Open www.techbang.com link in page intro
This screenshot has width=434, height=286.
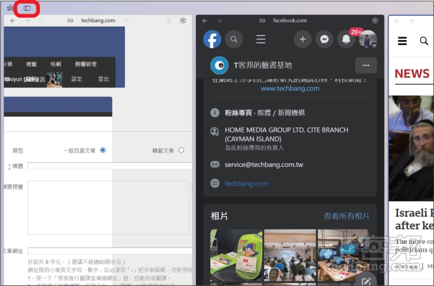pyautogui.click(x=290, y=89)
